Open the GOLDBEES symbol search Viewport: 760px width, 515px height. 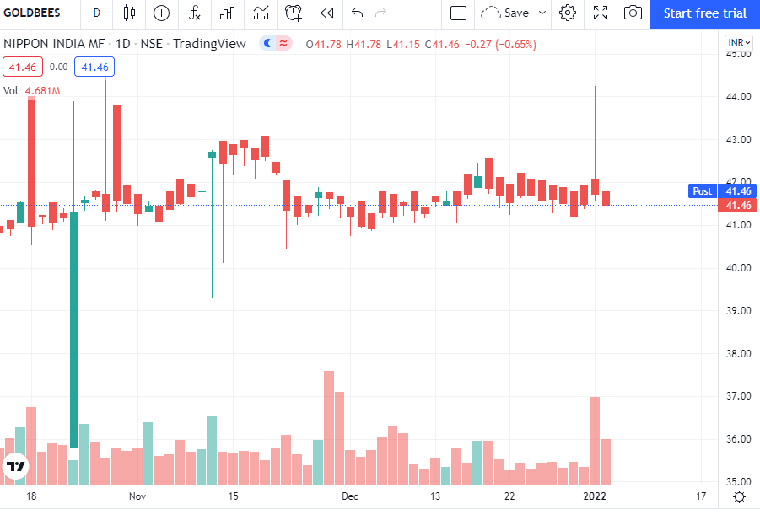32,13
